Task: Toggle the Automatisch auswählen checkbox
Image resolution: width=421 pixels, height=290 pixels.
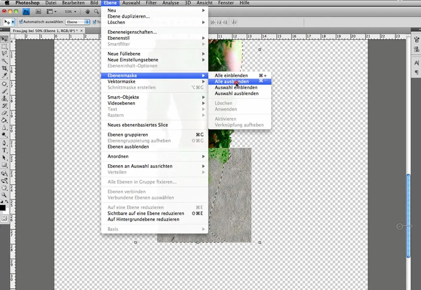Action: click(21, 21)
